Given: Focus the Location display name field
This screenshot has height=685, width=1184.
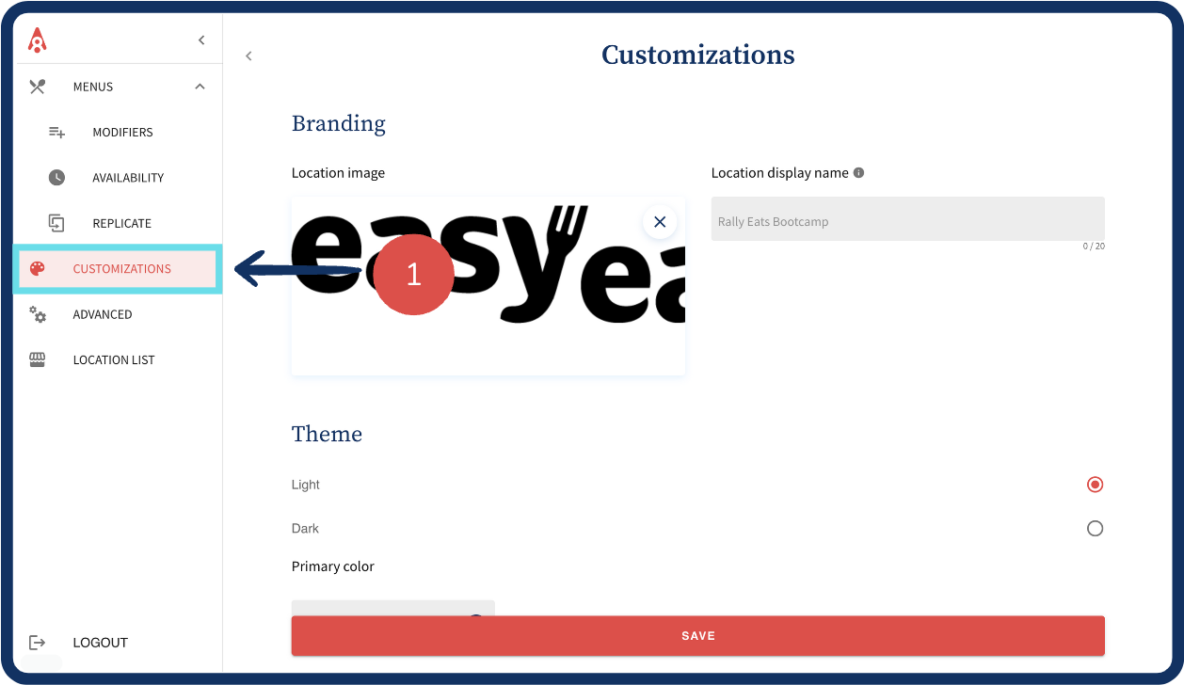Looking at the screenshot, I should (907, 218).
